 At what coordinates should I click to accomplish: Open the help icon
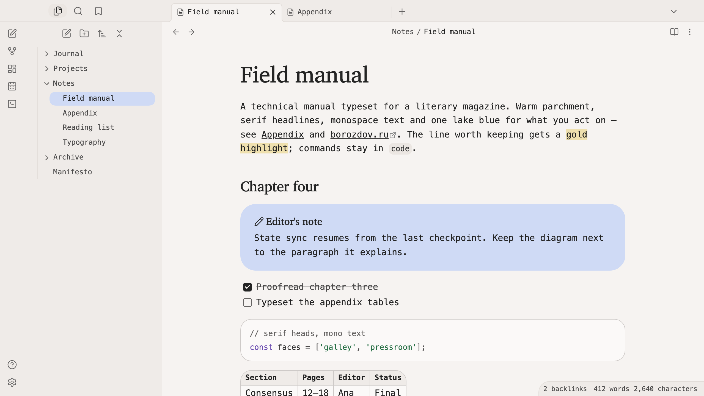[12, 365]
